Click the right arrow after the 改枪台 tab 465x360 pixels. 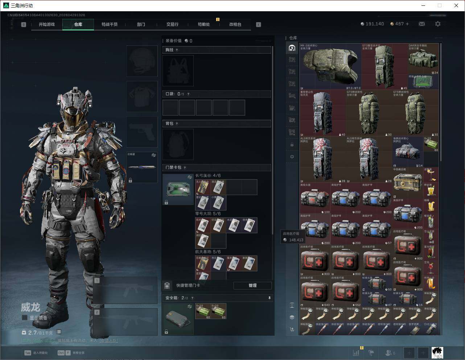(259, 25)
